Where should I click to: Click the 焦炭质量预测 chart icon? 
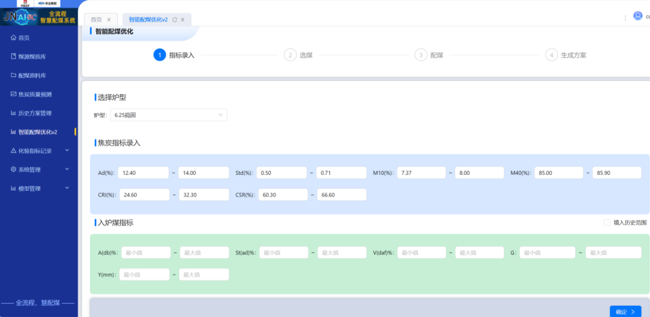point(13,94)
